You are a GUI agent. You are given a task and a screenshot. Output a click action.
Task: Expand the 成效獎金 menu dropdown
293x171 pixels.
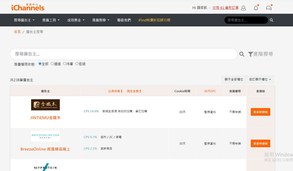coord(76,20)
